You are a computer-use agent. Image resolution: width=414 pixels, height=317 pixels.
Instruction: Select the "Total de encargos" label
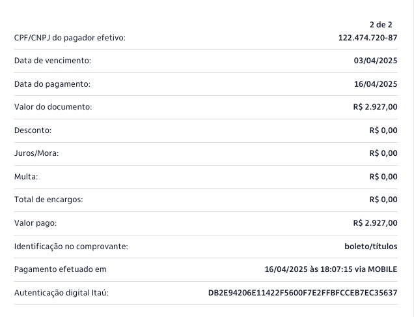pos(49,200)
